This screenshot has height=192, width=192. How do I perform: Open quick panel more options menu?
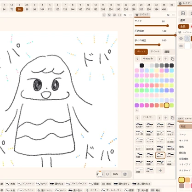click(x=174, y=15)
